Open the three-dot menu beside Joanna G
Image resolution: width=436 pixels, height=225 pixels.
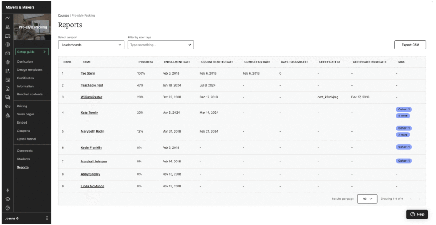47,218
